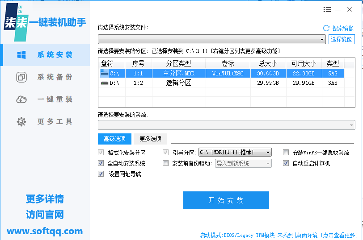Screen dimensions: 363x240
Task: Click the Windows logo system install icon
Action: coord(21,55)
